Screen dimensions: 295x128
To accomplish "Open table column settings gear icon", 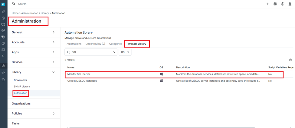I will click(290, 60).
